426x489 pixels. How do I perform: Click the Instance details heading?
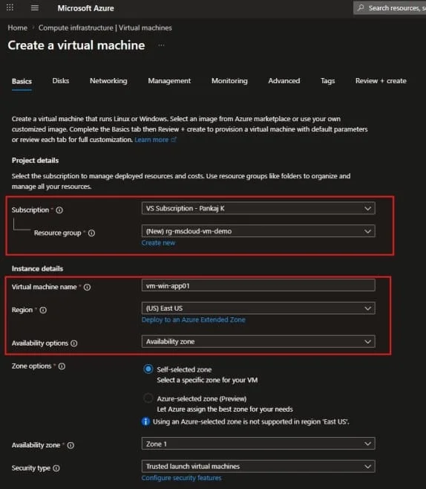(x=37, y=268)
